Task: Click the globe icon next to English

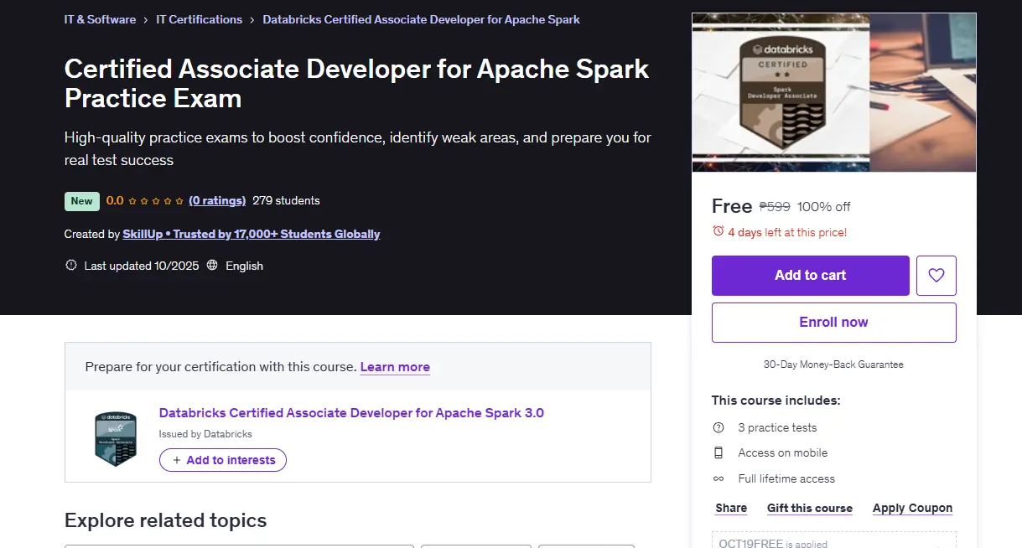Action: click(212, 266)
